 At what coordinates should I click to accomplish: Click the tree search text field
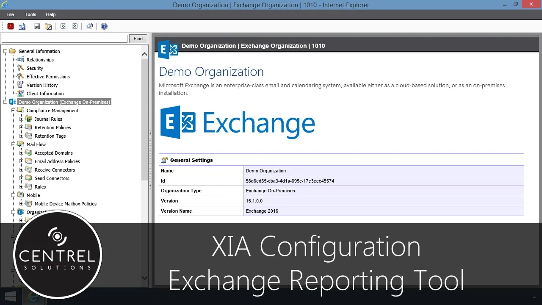click(x=64, y=39)
